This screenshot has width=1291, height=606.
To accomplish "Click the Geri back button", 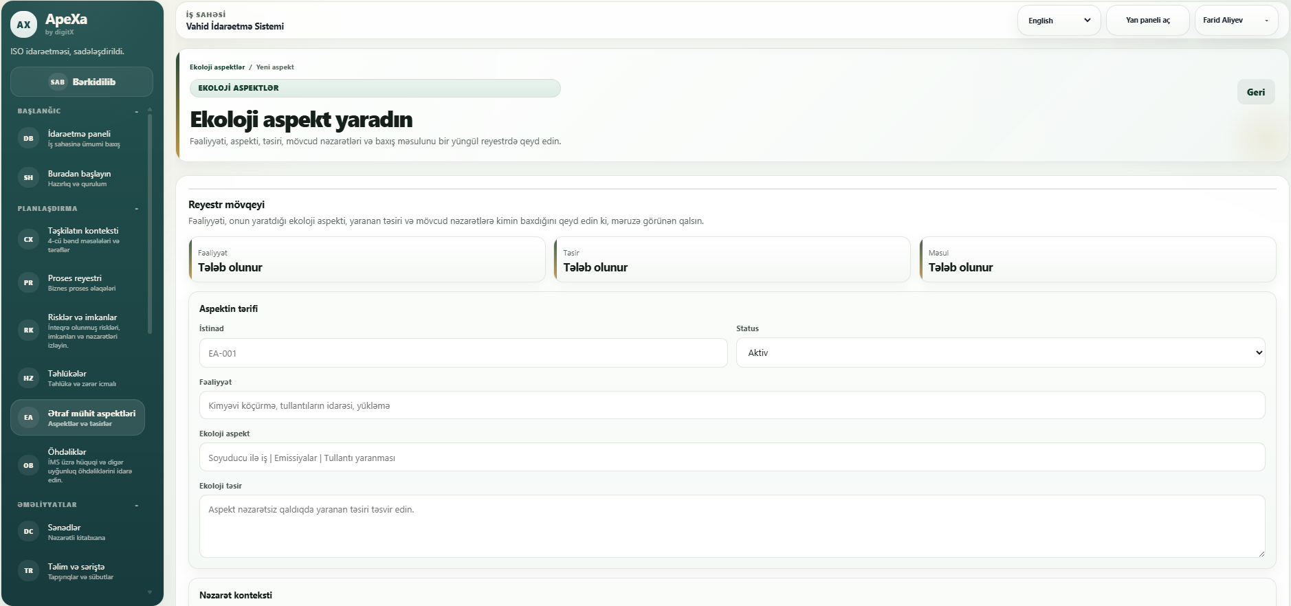I will click(1256, 92).
